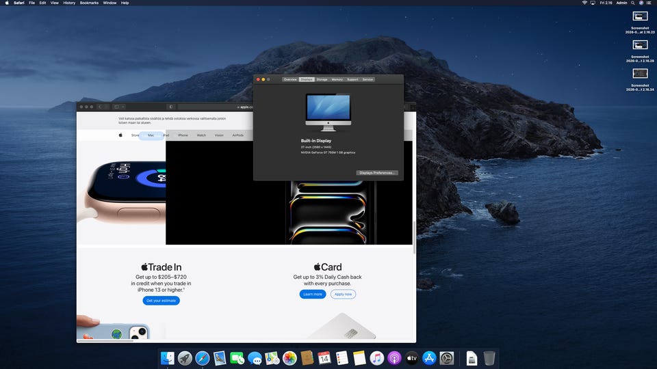657x369 pixels.
Task: Open Notification Center list icon
Action: click(649, 3)
